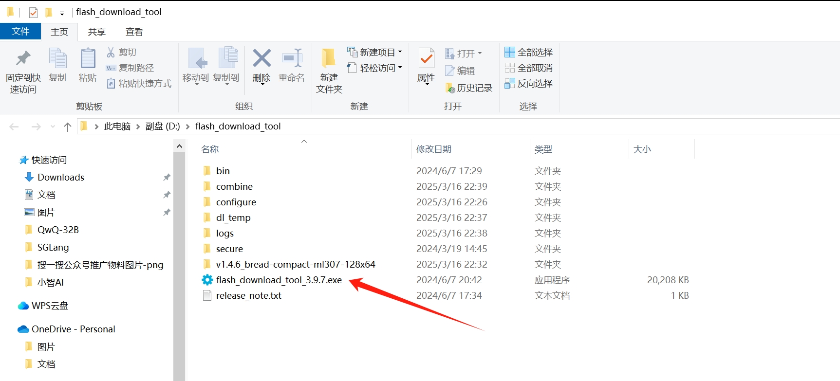This screenshot has height=381, width=840.
Task: Click Select none (全部取消)
Action: pos(529,68)
